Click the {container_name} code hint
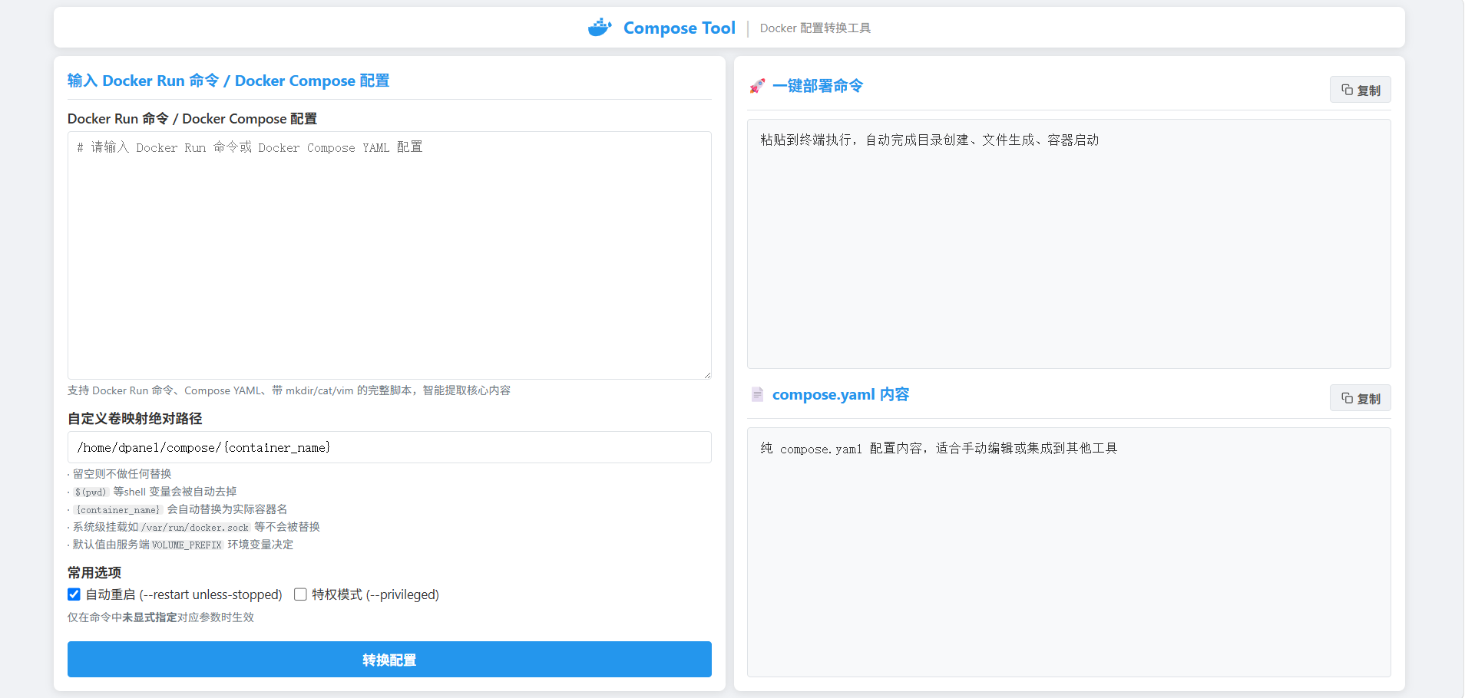 117,510
